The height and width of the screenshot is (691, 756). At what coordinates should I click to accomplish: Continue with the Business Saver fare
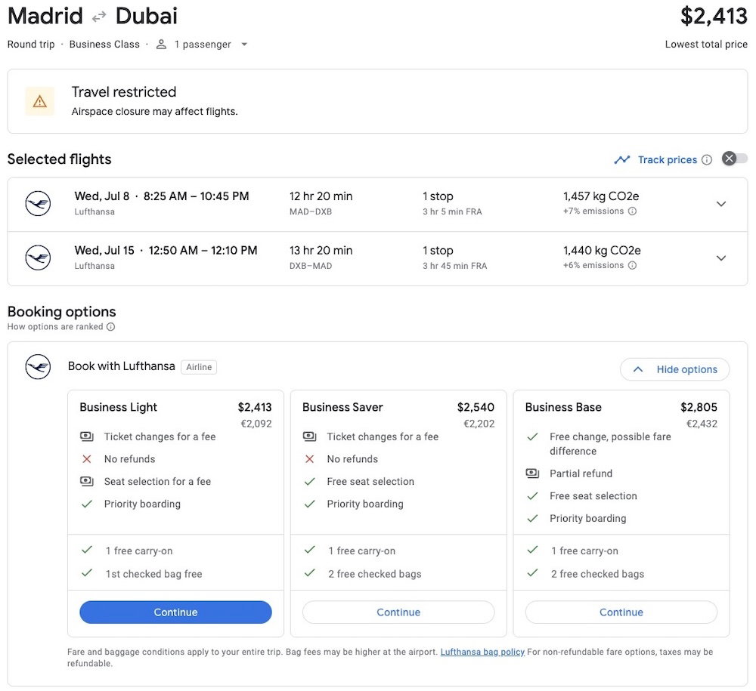click(x=398, y=612)
